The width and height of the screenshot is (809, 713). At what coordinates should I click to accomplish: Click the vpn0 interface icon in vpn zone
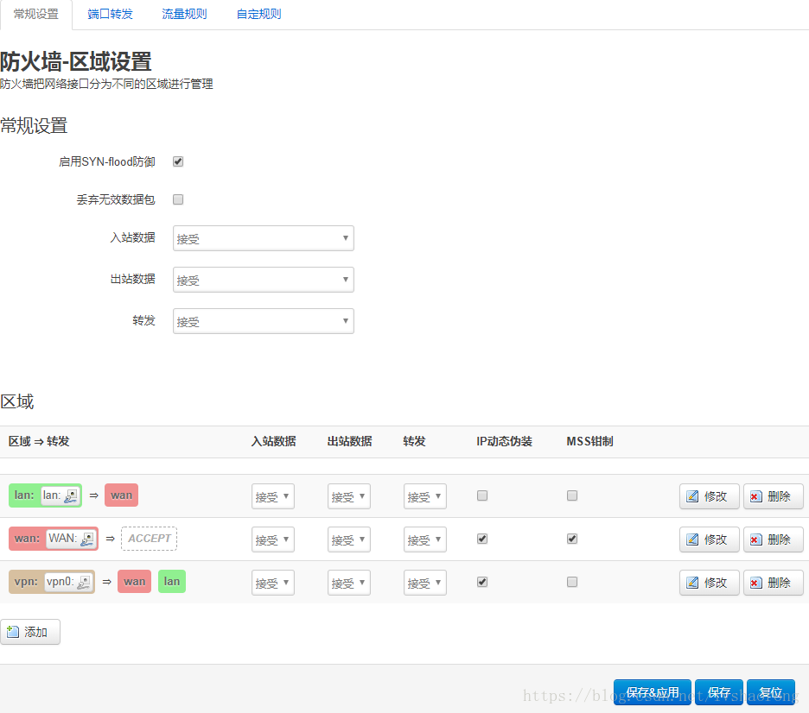coord(84,582)
